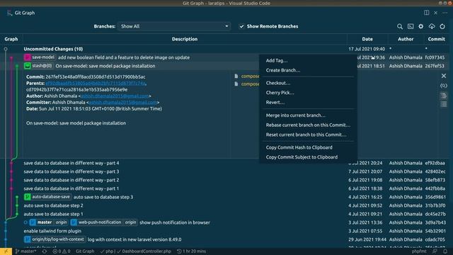Click the Description column header

point(185,39)
